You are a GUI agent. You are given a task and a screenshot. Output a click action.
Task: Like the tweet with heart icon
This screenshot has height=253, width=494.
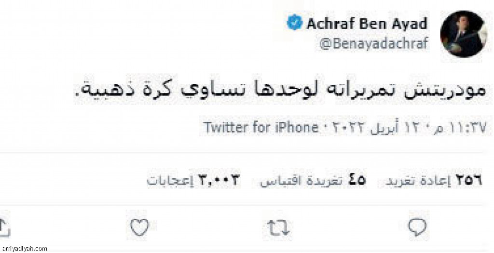click(x=139, y=227)
